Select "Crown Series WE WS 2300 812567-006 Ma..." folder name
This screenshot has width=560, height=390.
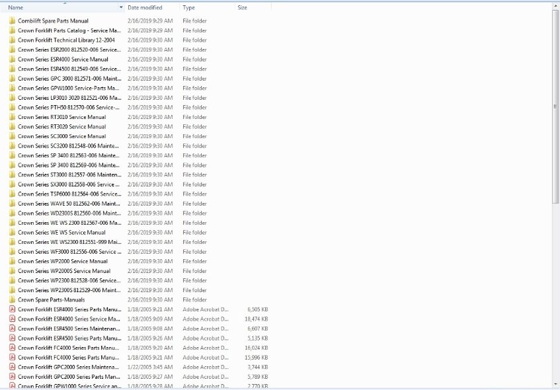(69, 223)
